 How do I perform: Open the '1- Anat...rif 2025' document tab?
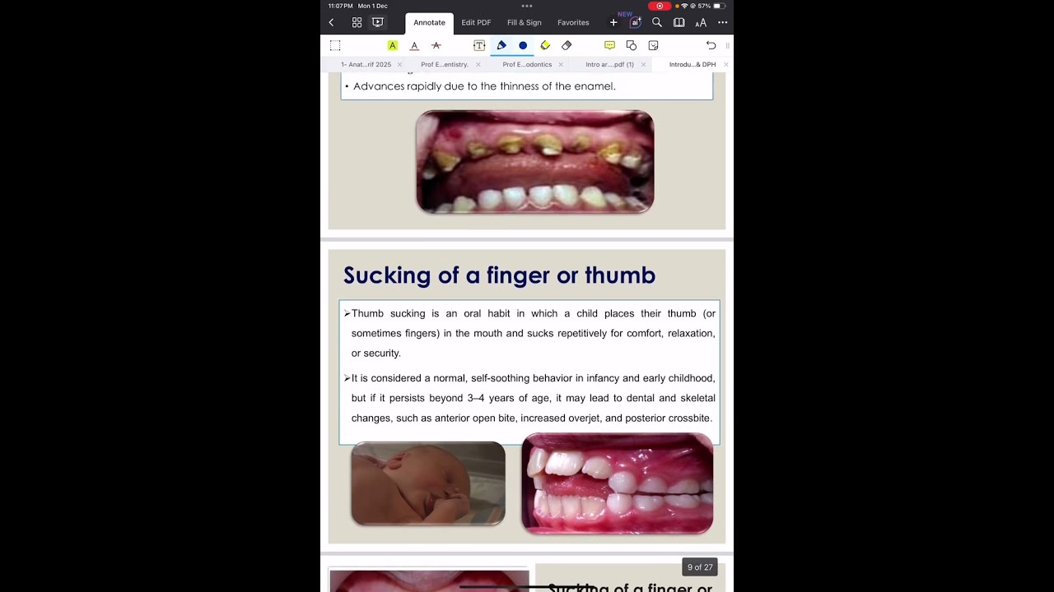click(x=366, y=64)
